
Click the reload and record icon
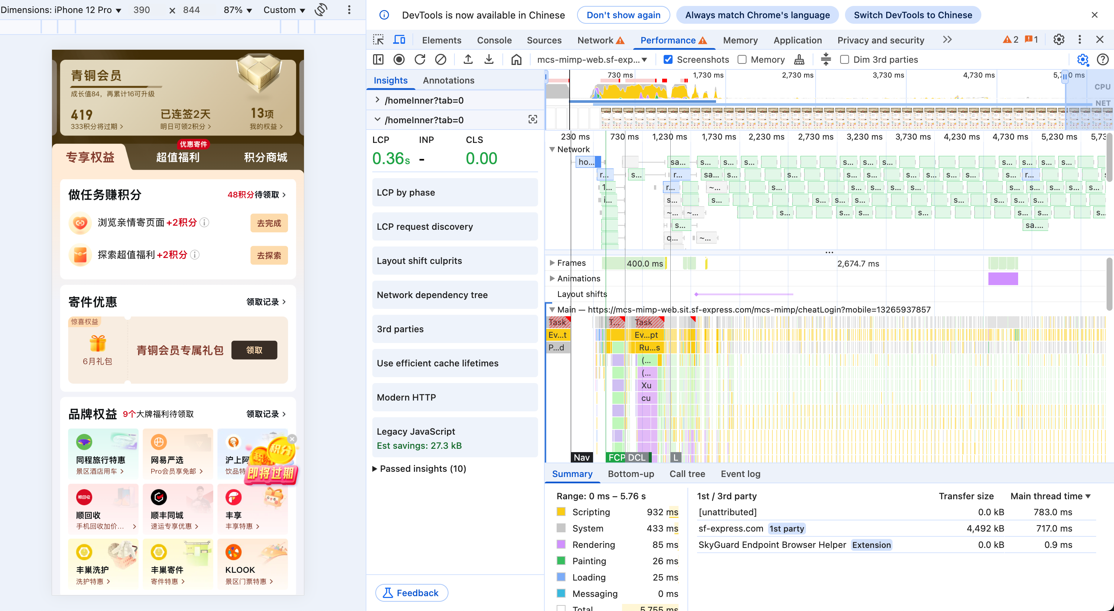click(x=420, y=59)
